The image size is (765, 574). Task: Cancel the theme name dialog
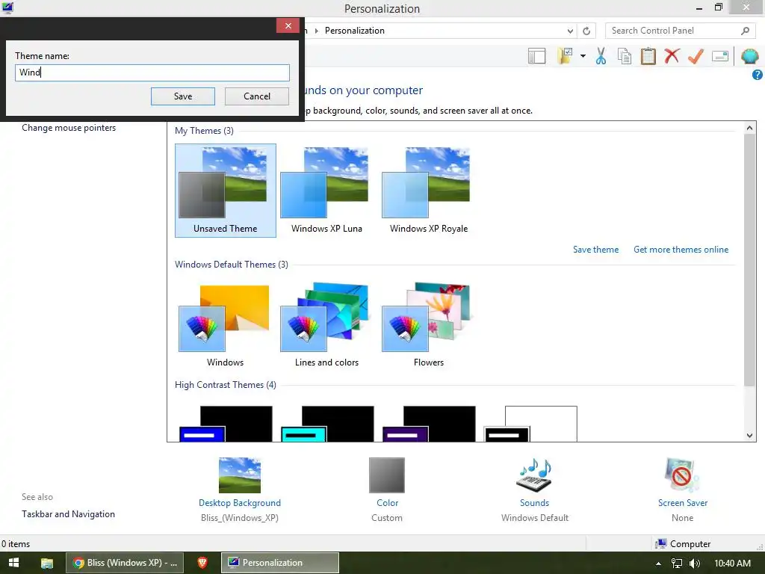(257, 96)
